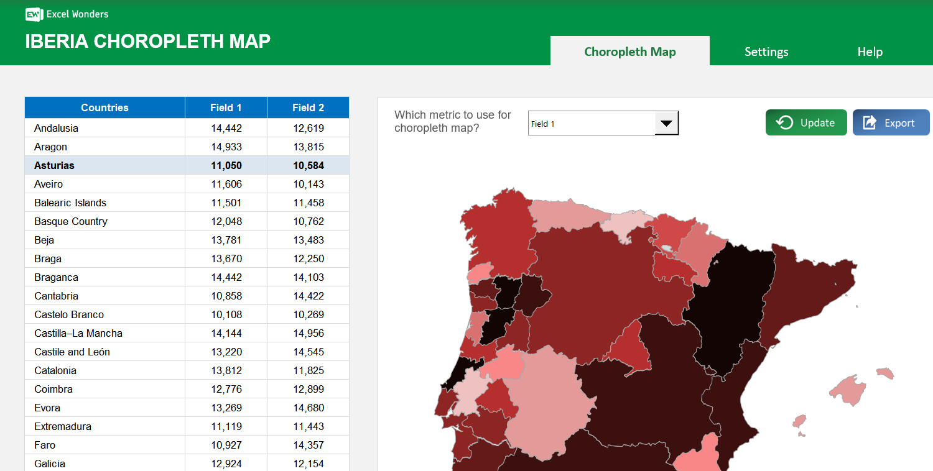Viewport: 933px width, 471px height.
Task: Select Field 1 in the metric combo box
Action: 591,122
